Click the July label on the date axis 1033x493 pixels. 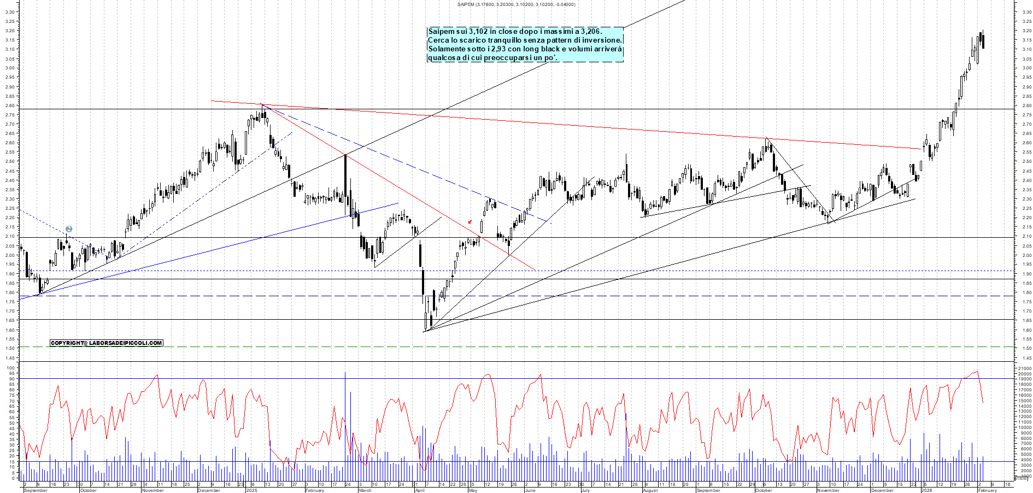[585, 490]
